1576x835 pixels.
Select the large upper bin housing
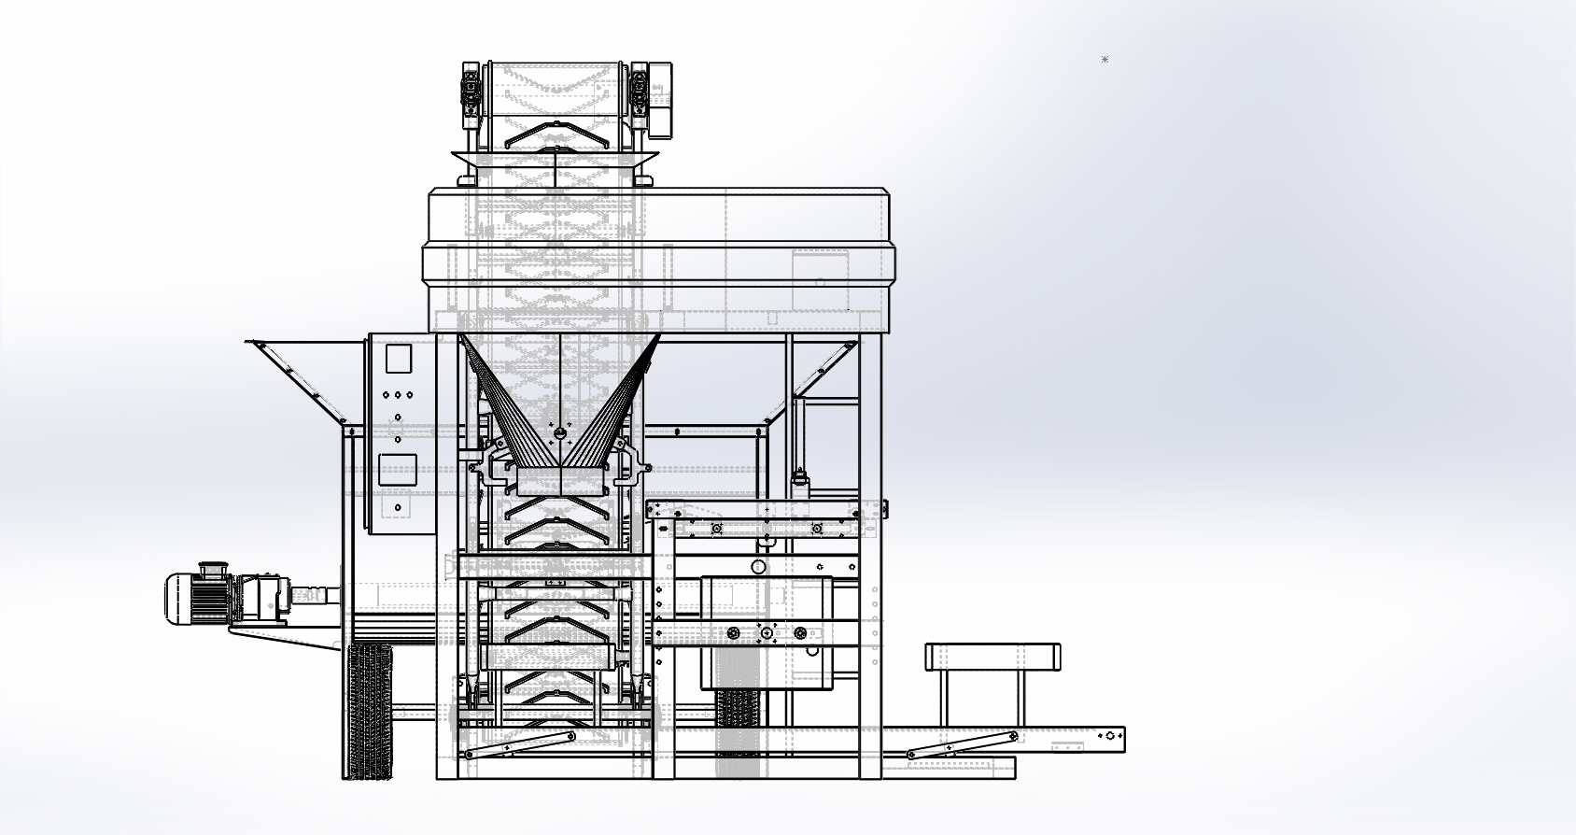(659, 261)
